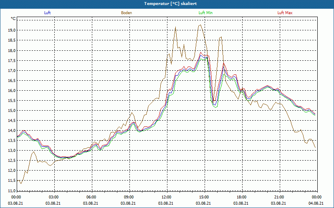
Task: Click the 09:00 time axis label
Action: (128, 197)
